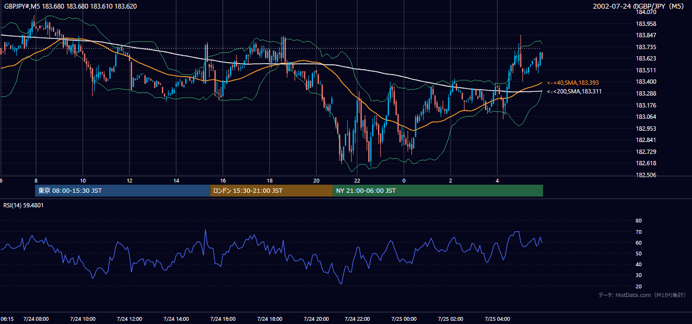This screenshot has width=692, height=324.
Task: Click the RSI(14) 59.4801 indicator label
Action: tap(23, 205)
